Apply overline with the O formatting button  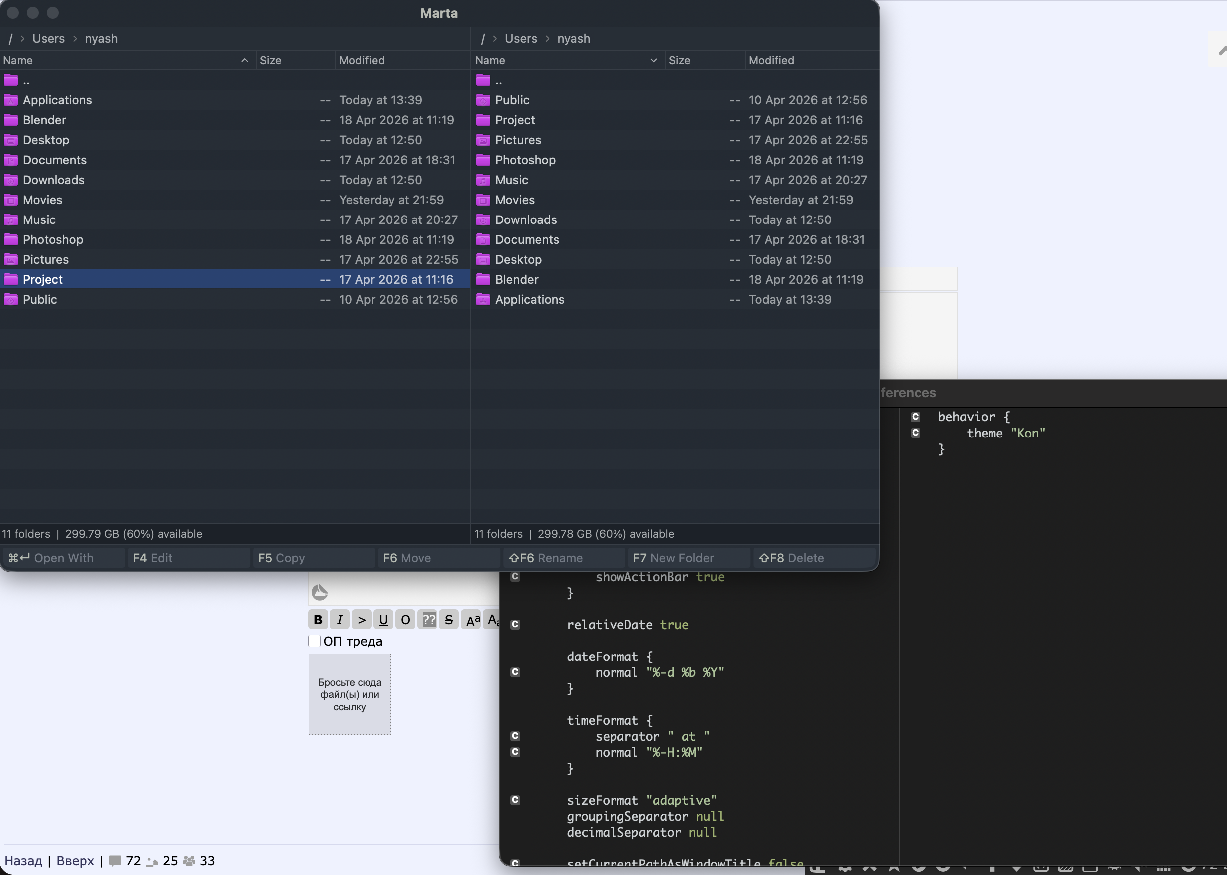coord(405,620)
